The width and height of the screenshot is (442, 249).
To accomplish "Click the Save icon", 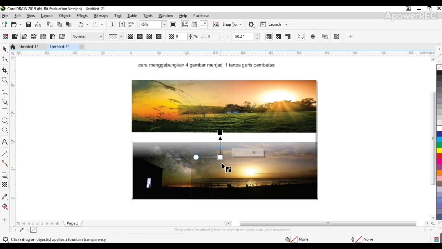I will [x=29, y=24].
